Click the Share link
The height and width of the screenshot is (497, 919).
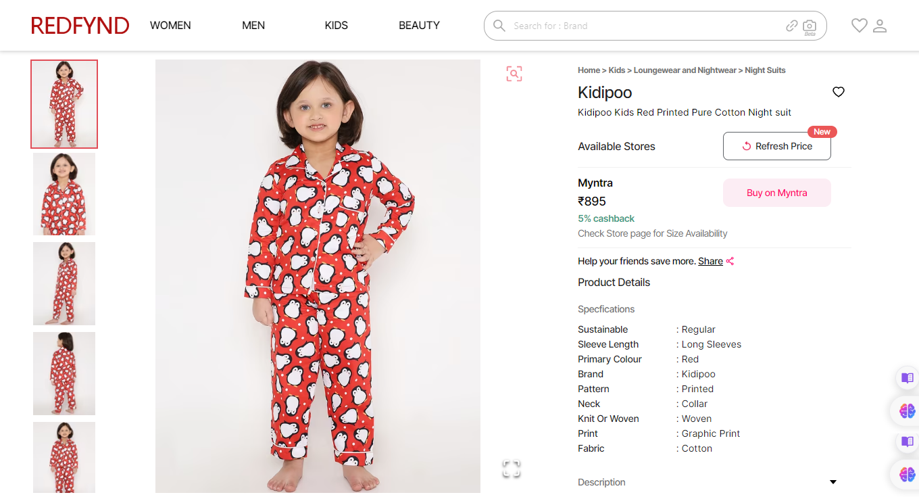coord(710,261)
